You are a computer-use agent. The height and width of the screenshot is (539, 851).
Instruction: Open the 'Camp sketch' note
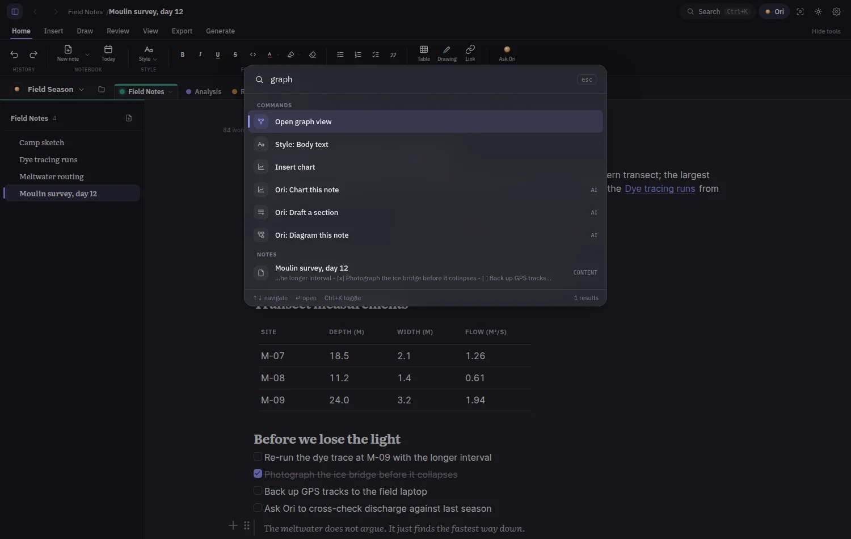point(71,142)
